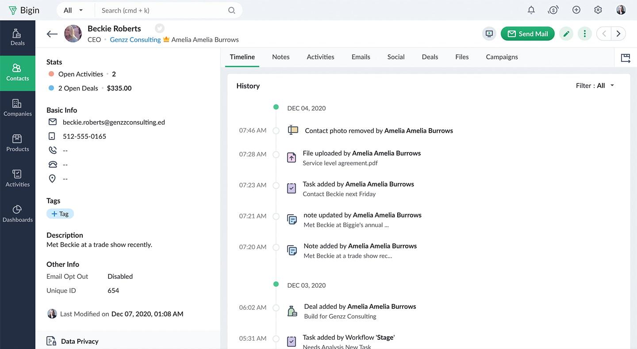Click the task checklist icon at 07:23 AM
Viewport: 637px width, 349px height.
[x=292, y=188]
